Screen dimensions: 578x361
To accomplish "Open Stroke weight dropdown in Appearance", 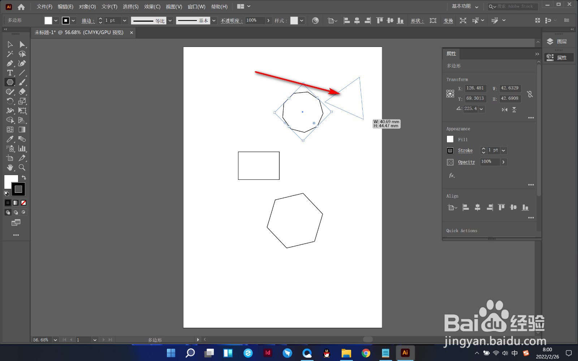I will click(x=504, y=151).
